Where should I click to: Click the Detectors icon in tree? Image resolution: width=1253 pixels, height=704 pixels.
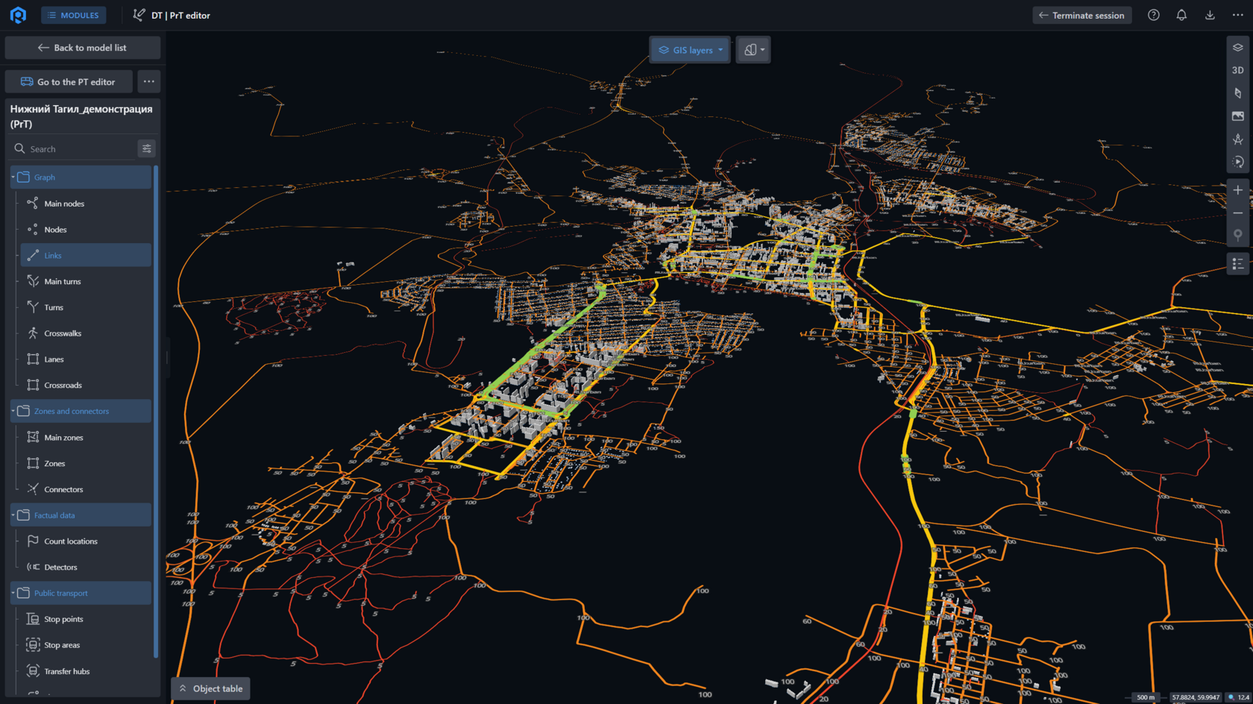click(x=33, y=567)
